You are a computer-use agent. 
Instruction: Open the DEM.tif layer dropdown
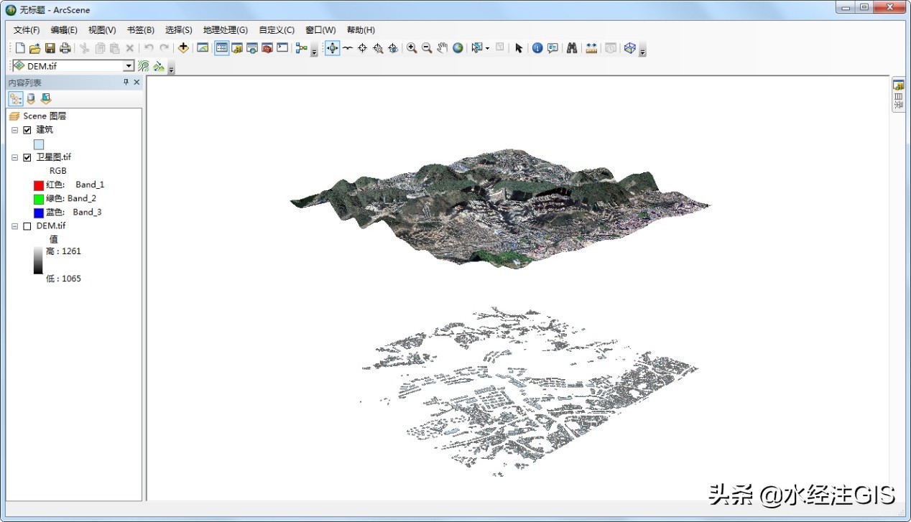coord(129,66)
